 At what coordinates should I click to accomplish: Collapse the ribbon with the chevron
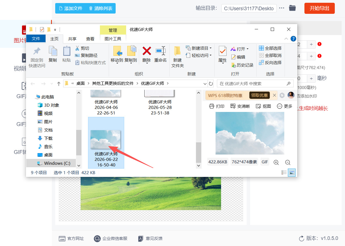point(286,39)
